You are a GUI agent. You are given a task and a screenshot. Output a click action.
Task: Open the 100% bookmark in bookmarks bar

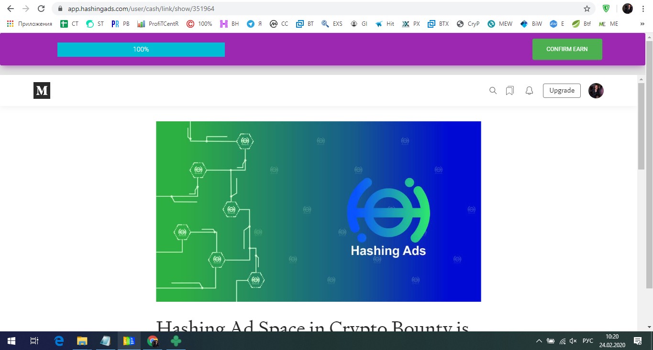click(x=199, y=24)
